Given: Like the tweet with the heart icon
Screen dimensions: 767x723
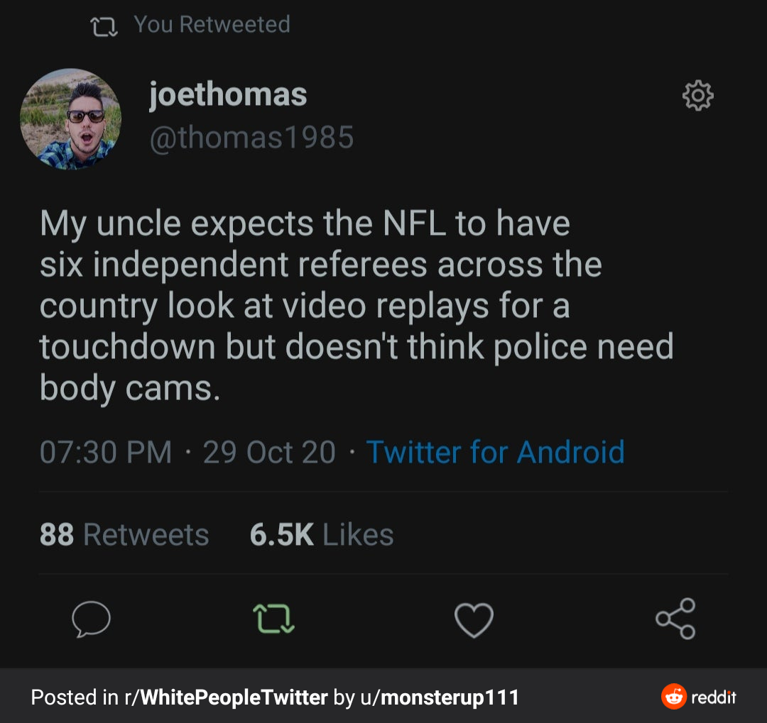Looking at the screenshot, I should (474, 619).
